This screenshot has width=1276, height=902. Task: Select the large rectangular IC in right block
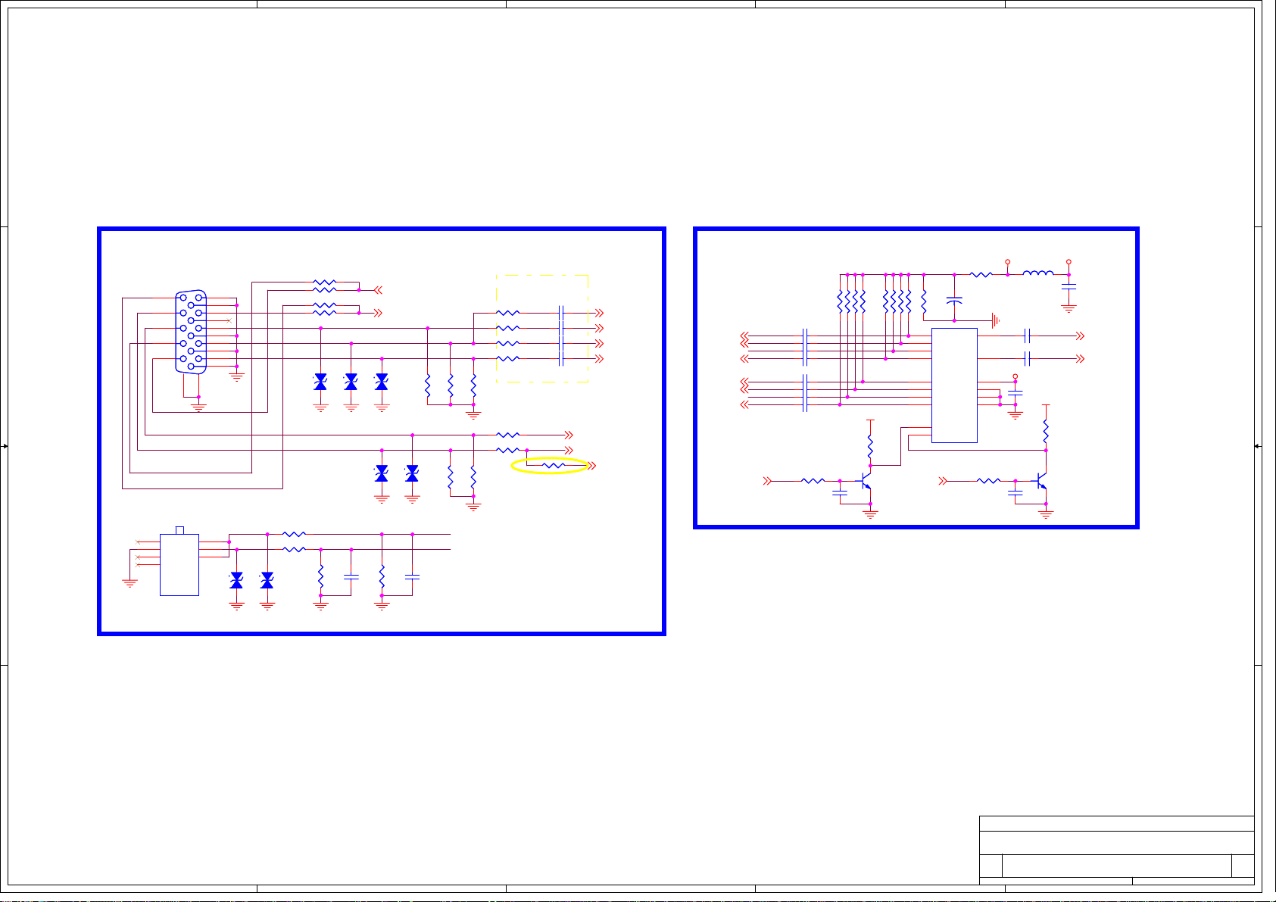click(954, 385)
